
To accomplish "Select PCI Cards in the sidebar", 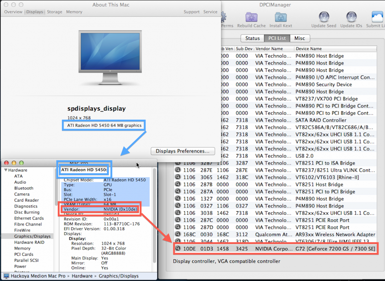I will click(23, 254).
